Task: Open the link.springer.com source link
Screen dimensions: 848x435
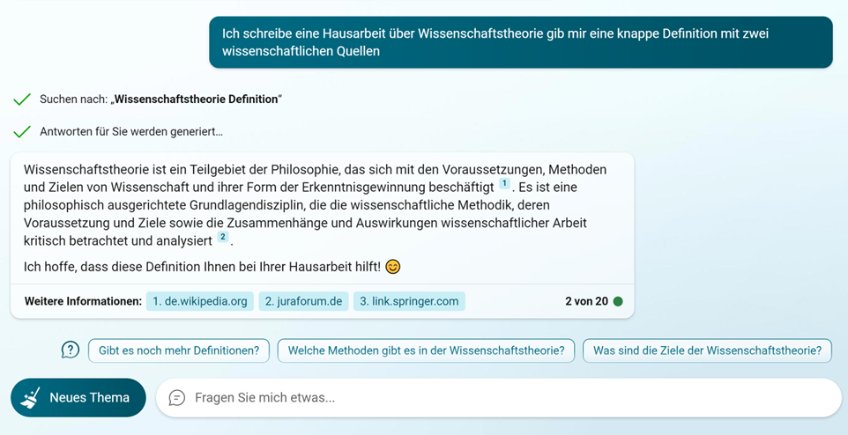Action: [x=410, y=301]
